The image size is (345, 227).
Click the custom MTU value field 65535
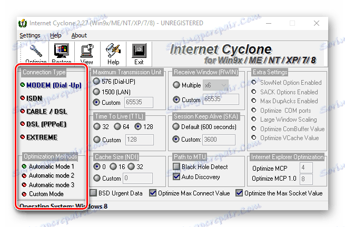click(x=139, y=102)
